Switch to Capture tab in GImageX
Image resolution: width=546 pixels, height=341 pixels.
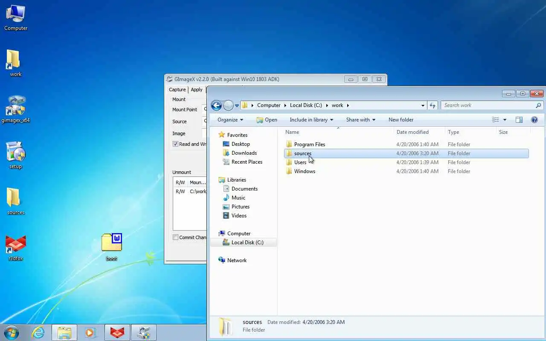pos(177,90)
